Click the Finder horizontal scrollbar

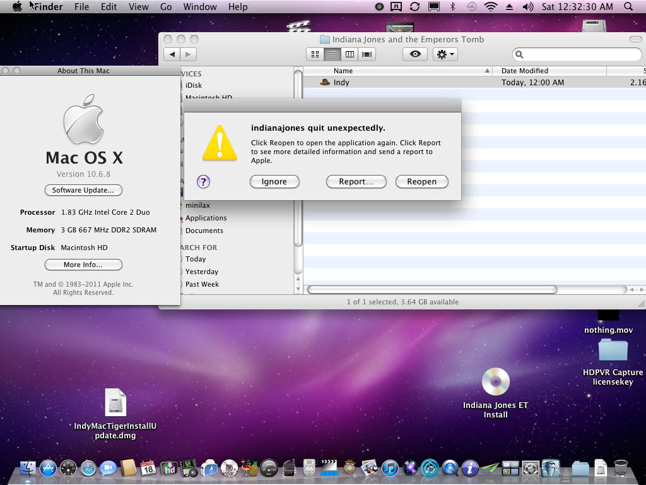pos(432,289)
